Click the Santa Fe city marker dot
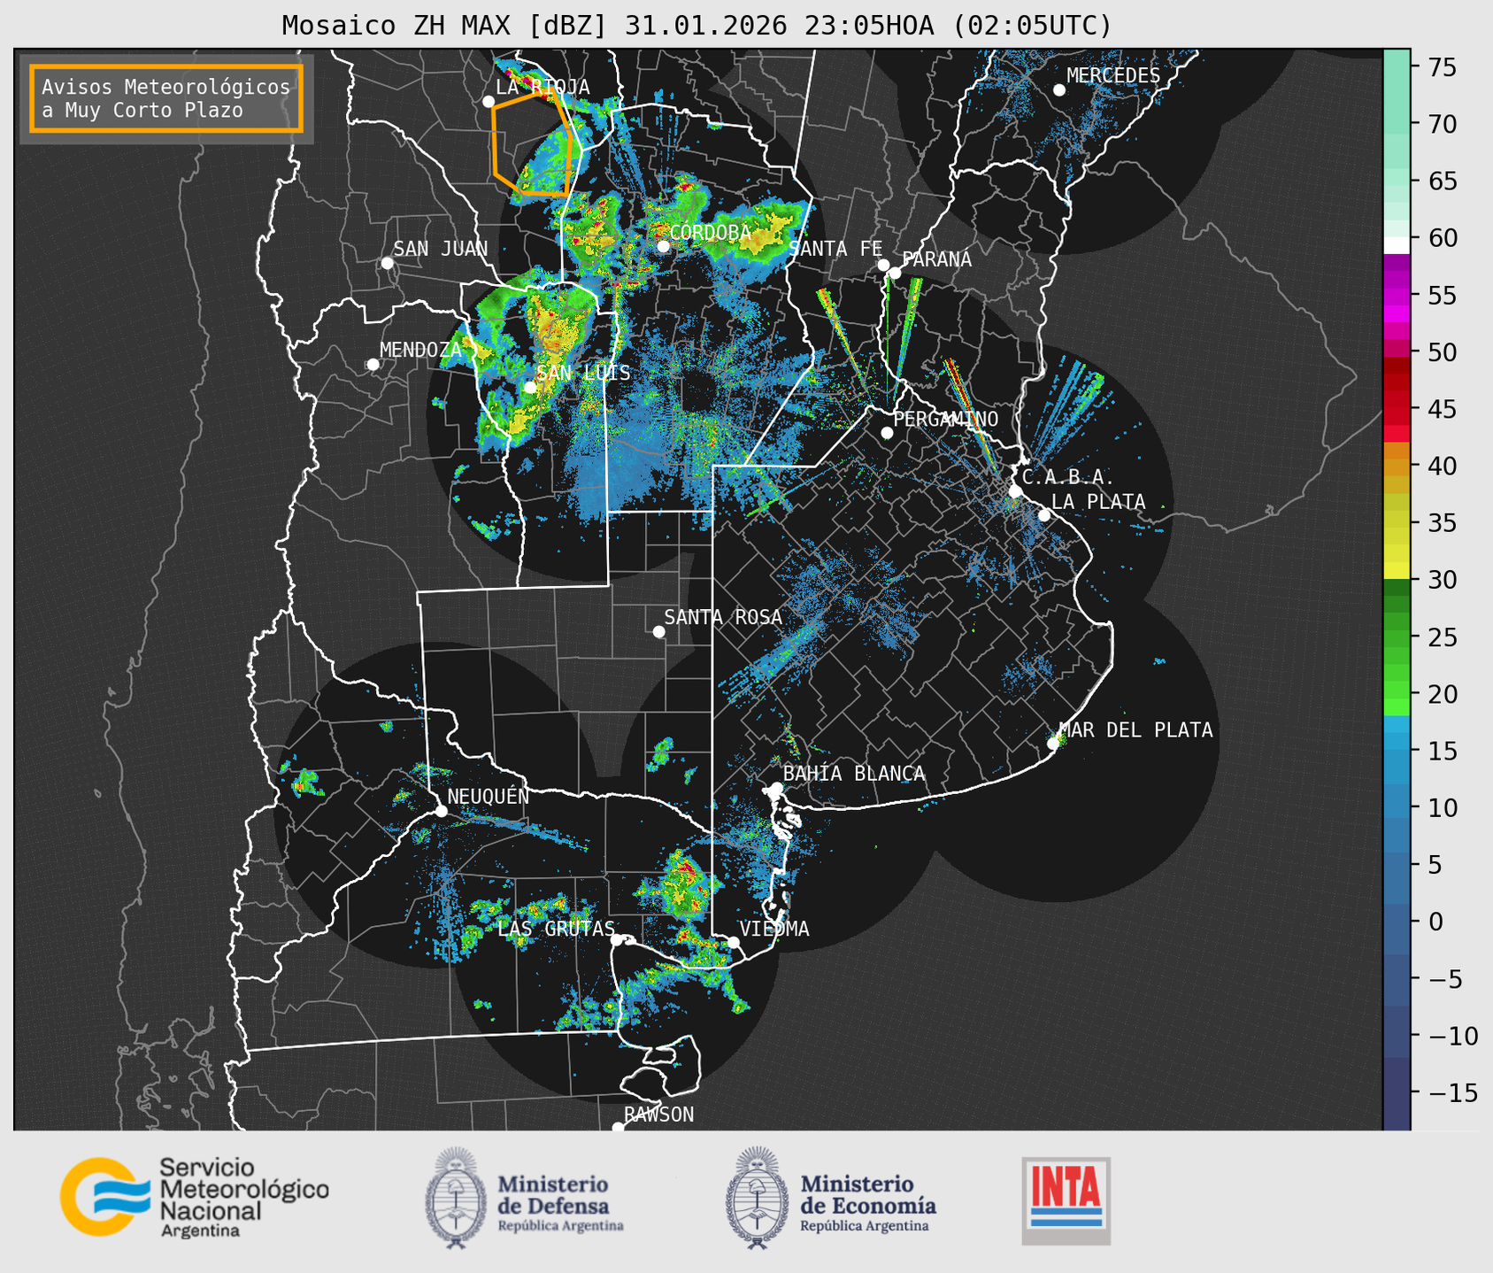Image resolution: width=1493 pixels, height=1273 pixels. (x=883, y=265)
